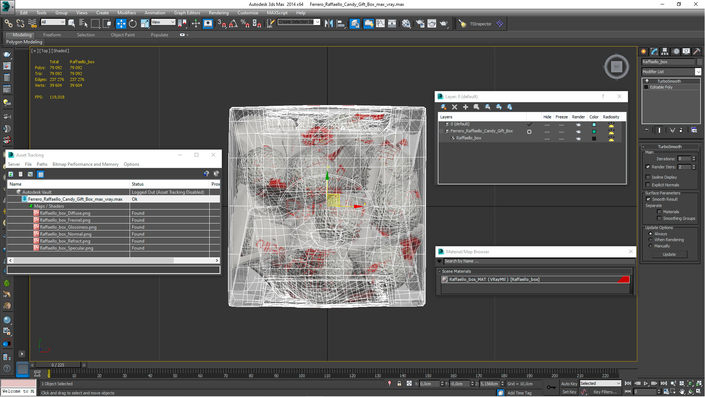Enable Separate by Materials checkbox
The height and width of the screenshot is (397, 705).
pos(659,212)
